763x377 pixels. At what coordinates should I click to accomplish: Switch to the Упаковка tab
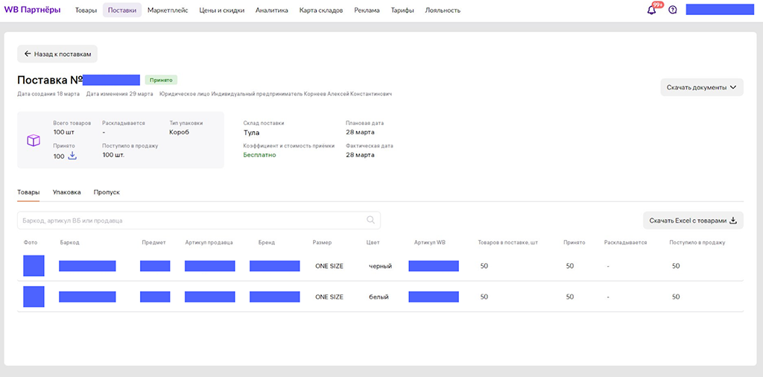tap(66, 192)
